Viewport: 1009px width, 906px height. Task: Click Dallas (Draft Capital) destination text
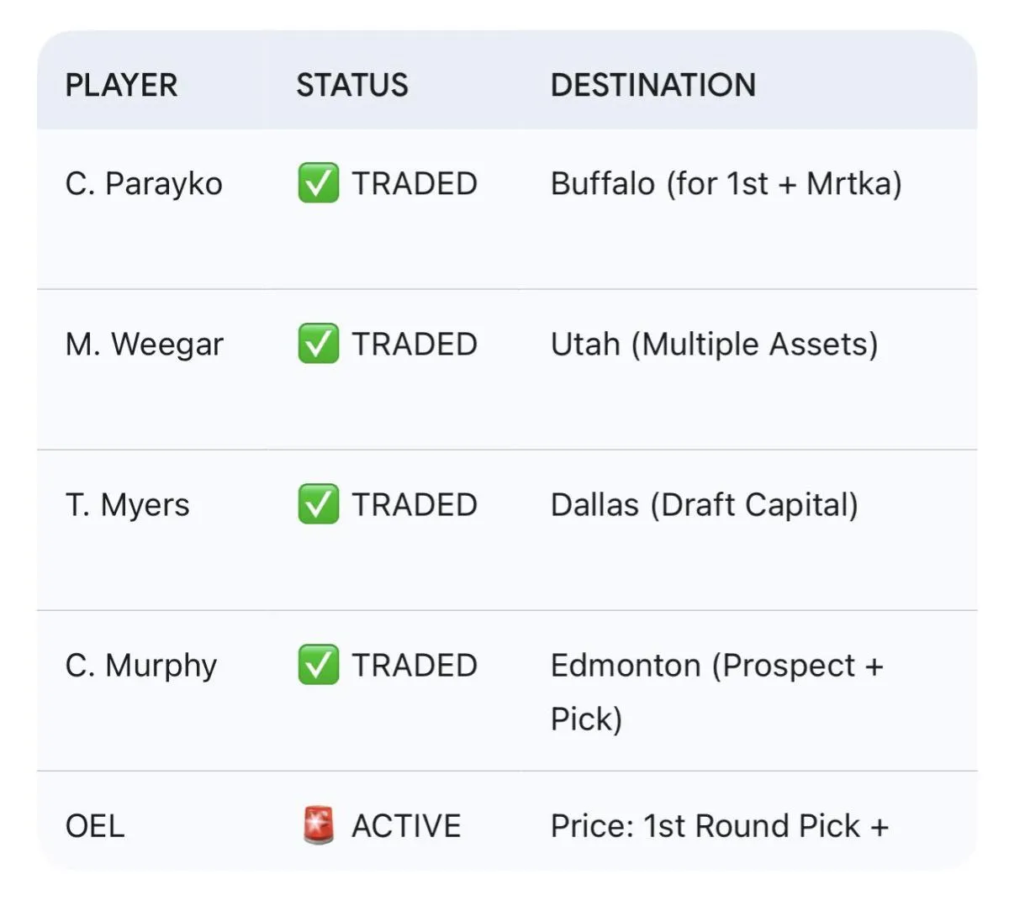(x=704, y=504)
